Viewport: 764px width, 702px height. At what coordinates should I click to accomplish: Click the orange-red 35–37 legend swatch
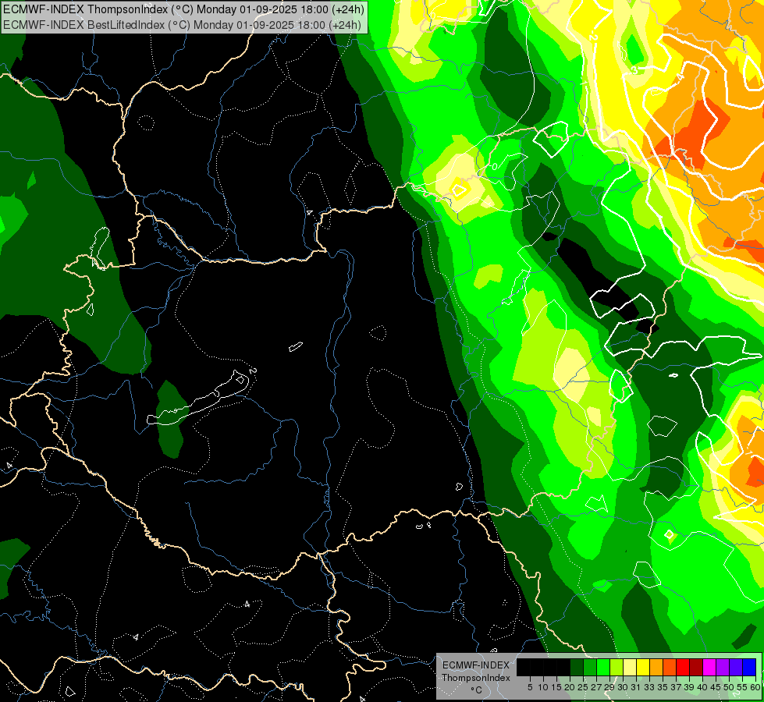670,667
